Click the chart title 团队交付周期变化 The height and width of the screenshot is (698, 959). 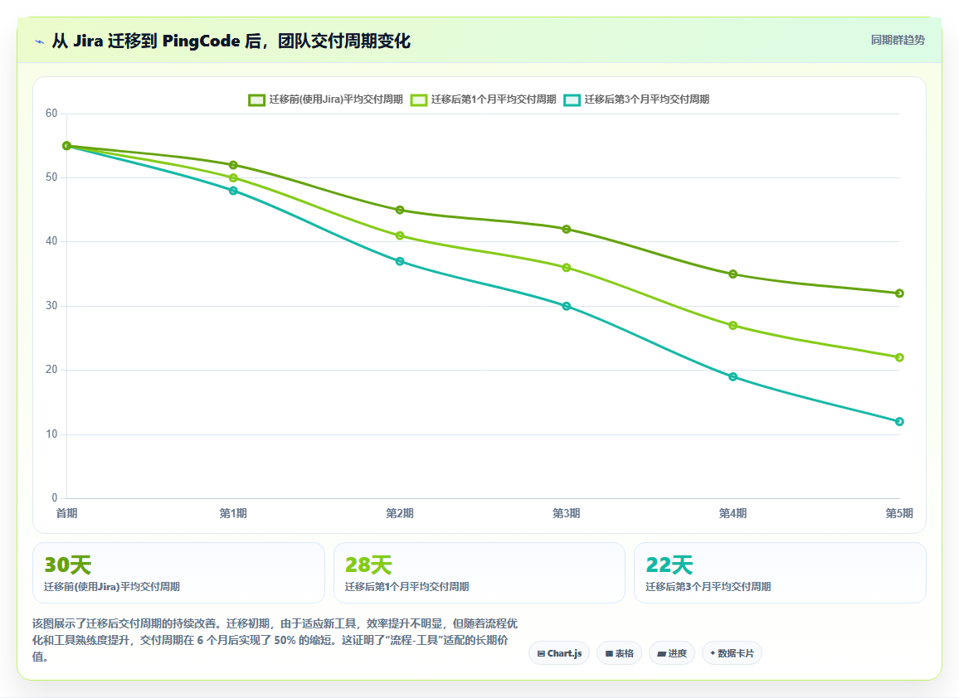(343, 41)
